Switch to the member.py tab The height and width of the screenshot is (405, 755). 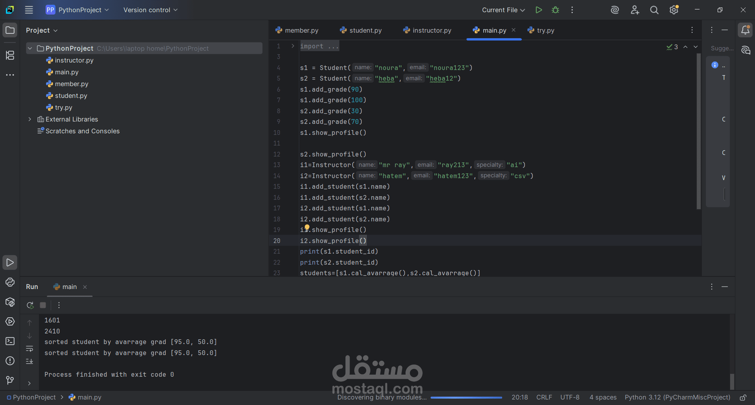click(297, 30)
